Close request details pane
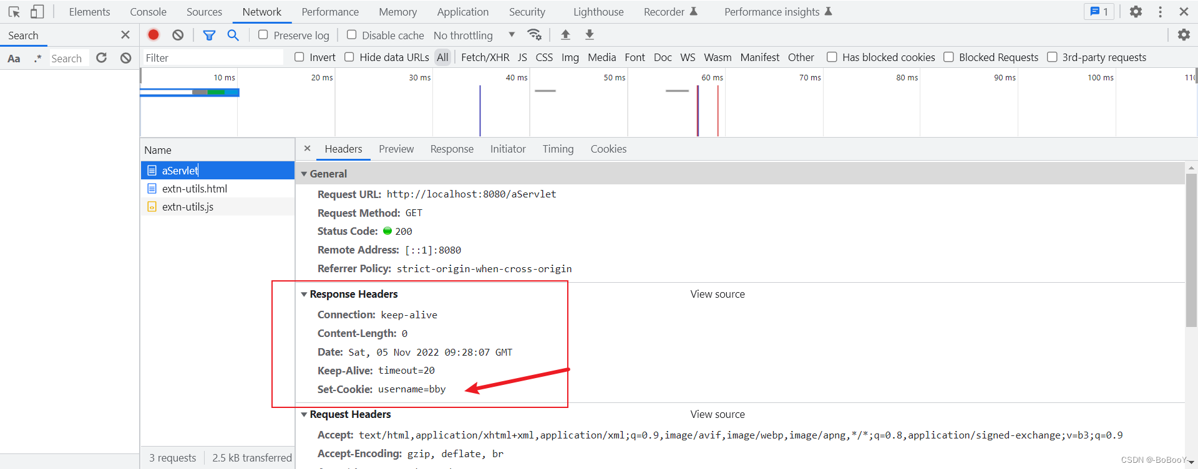 tap(307, 148)
